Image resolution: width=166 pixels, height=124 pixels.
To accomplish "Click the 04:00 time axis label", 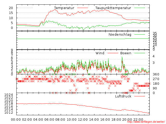I will [38, 120].
